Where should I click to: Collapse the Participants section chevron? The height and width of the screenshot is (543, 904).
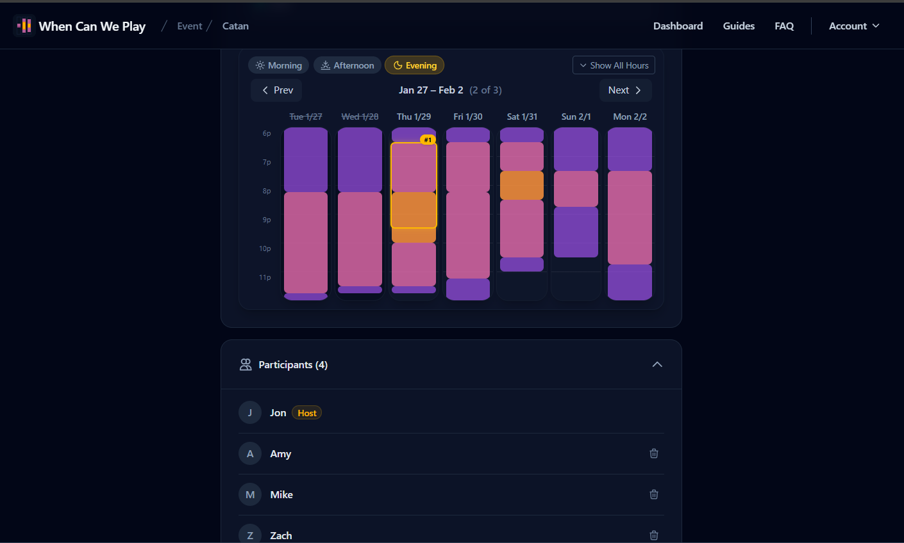(x=657, y=364)
